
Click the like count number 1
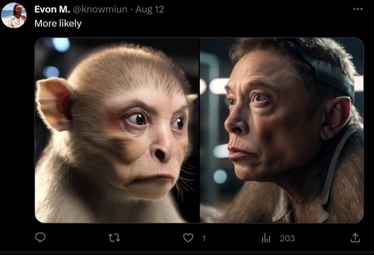(204, 238)
